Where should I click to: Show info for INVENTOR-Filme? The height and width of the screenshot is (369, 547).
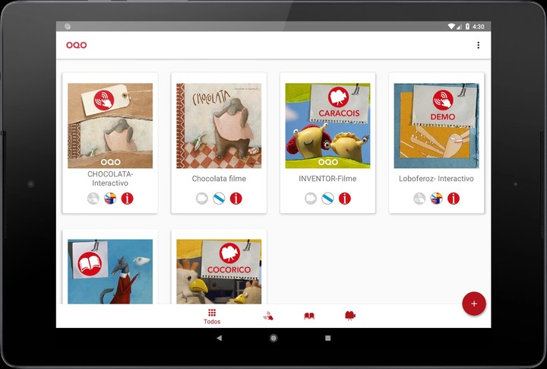coord(345,199)
